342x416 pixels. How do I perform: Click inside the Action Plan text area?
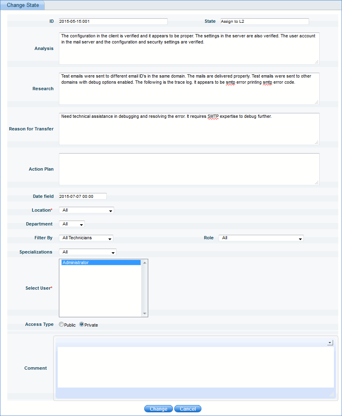tap(189, 169)
